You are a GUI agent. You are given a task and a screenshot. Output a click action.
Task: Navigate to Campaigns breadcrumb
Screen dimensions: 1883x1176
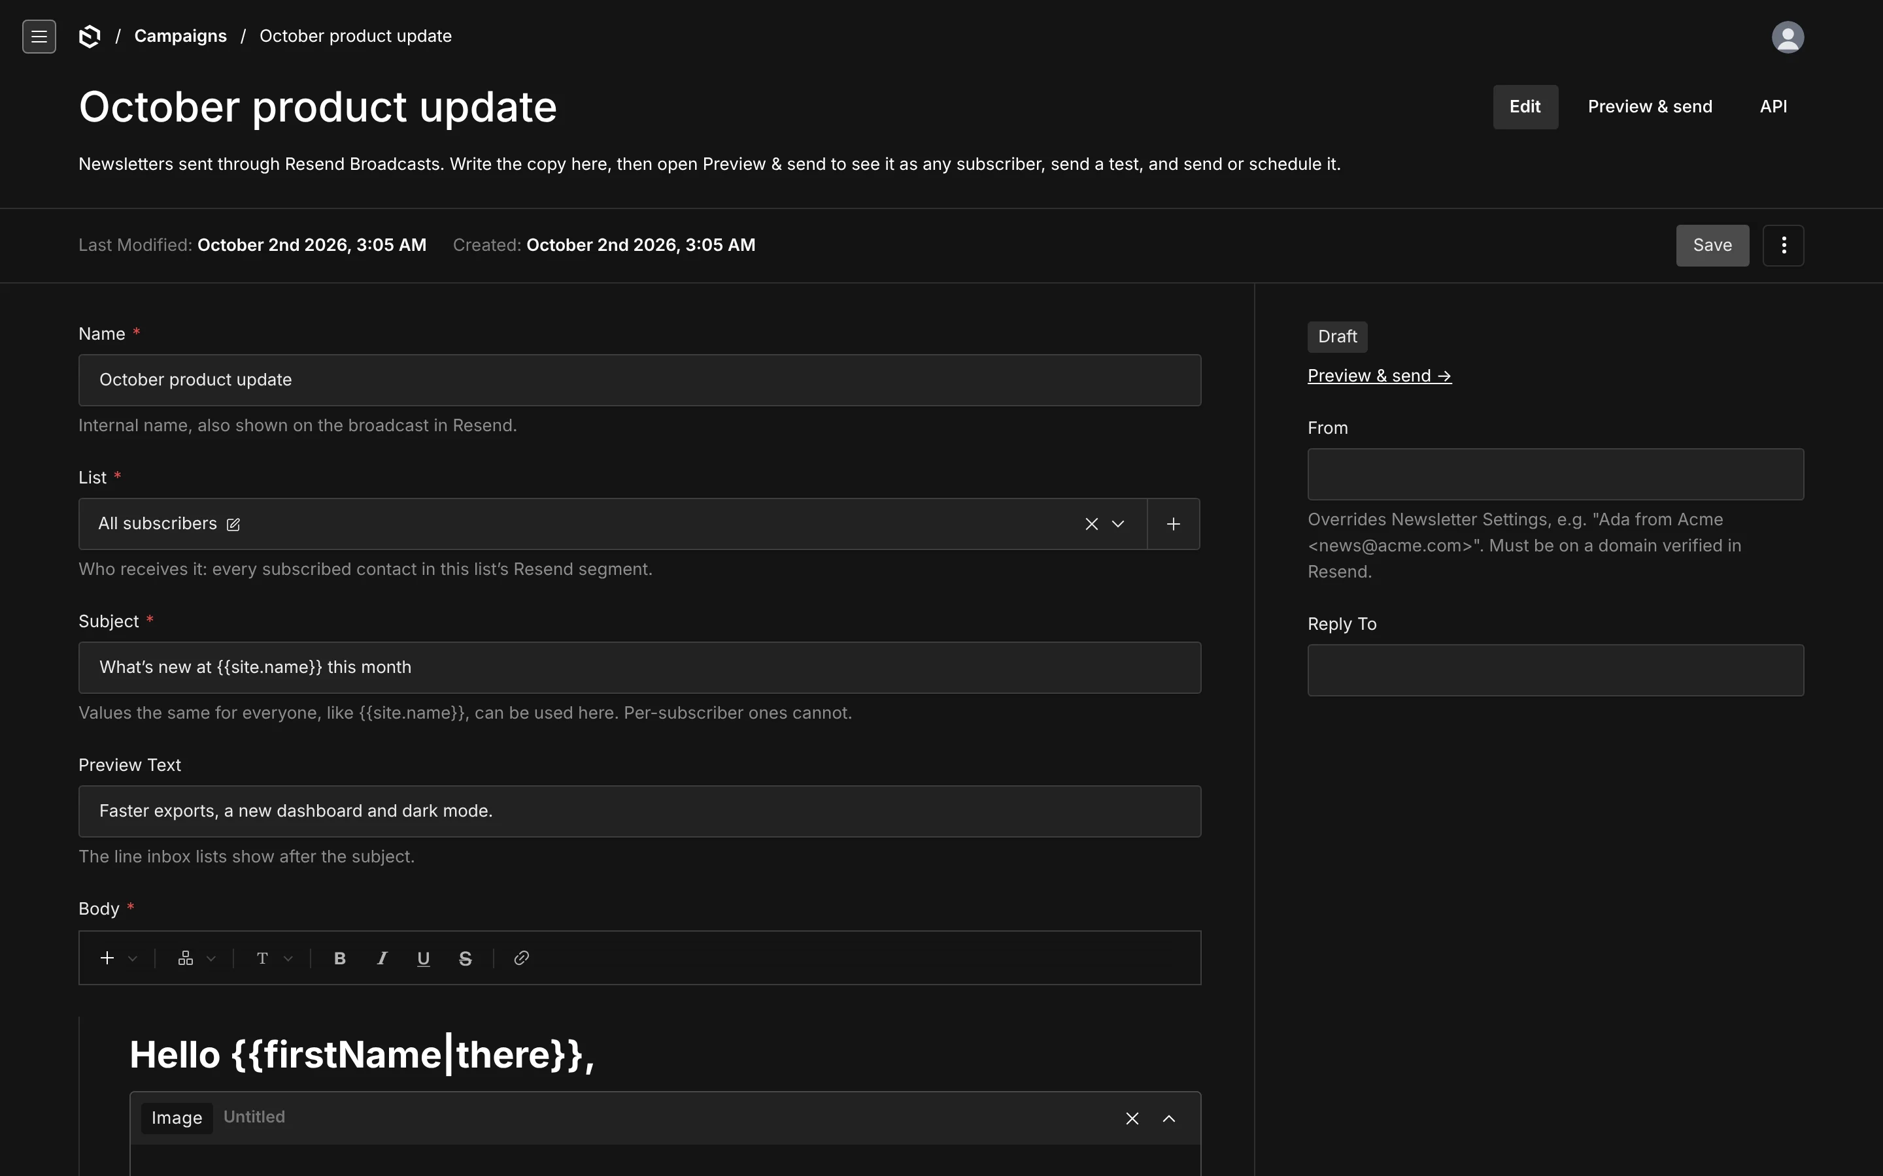tap(180, 37)
